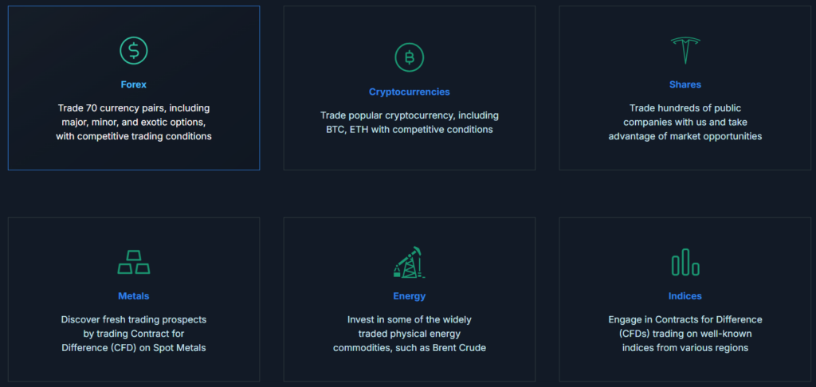
Task: Click the gold bars Metals icon
Action: pyautogui.click(x=134, y=261)
